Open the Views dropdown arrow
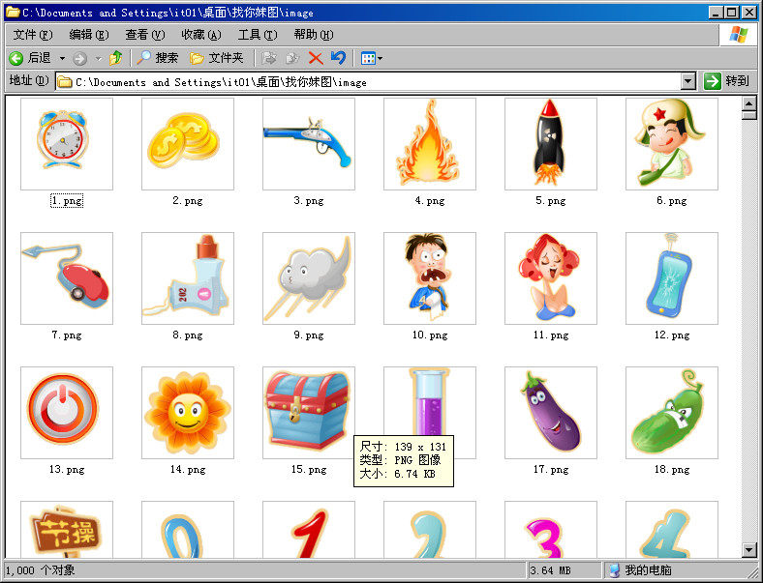The width and height of the screenshot is (763, 583). click(380, 59)
